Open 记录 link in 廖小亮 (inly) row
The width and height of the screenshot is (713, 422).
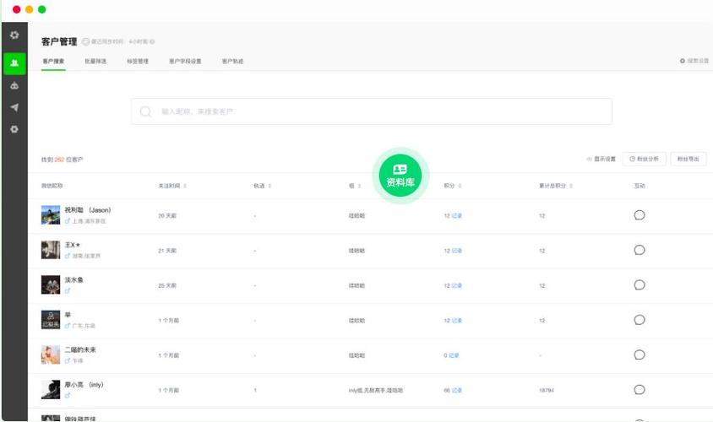pyautogui.click(x=456, y=391)
